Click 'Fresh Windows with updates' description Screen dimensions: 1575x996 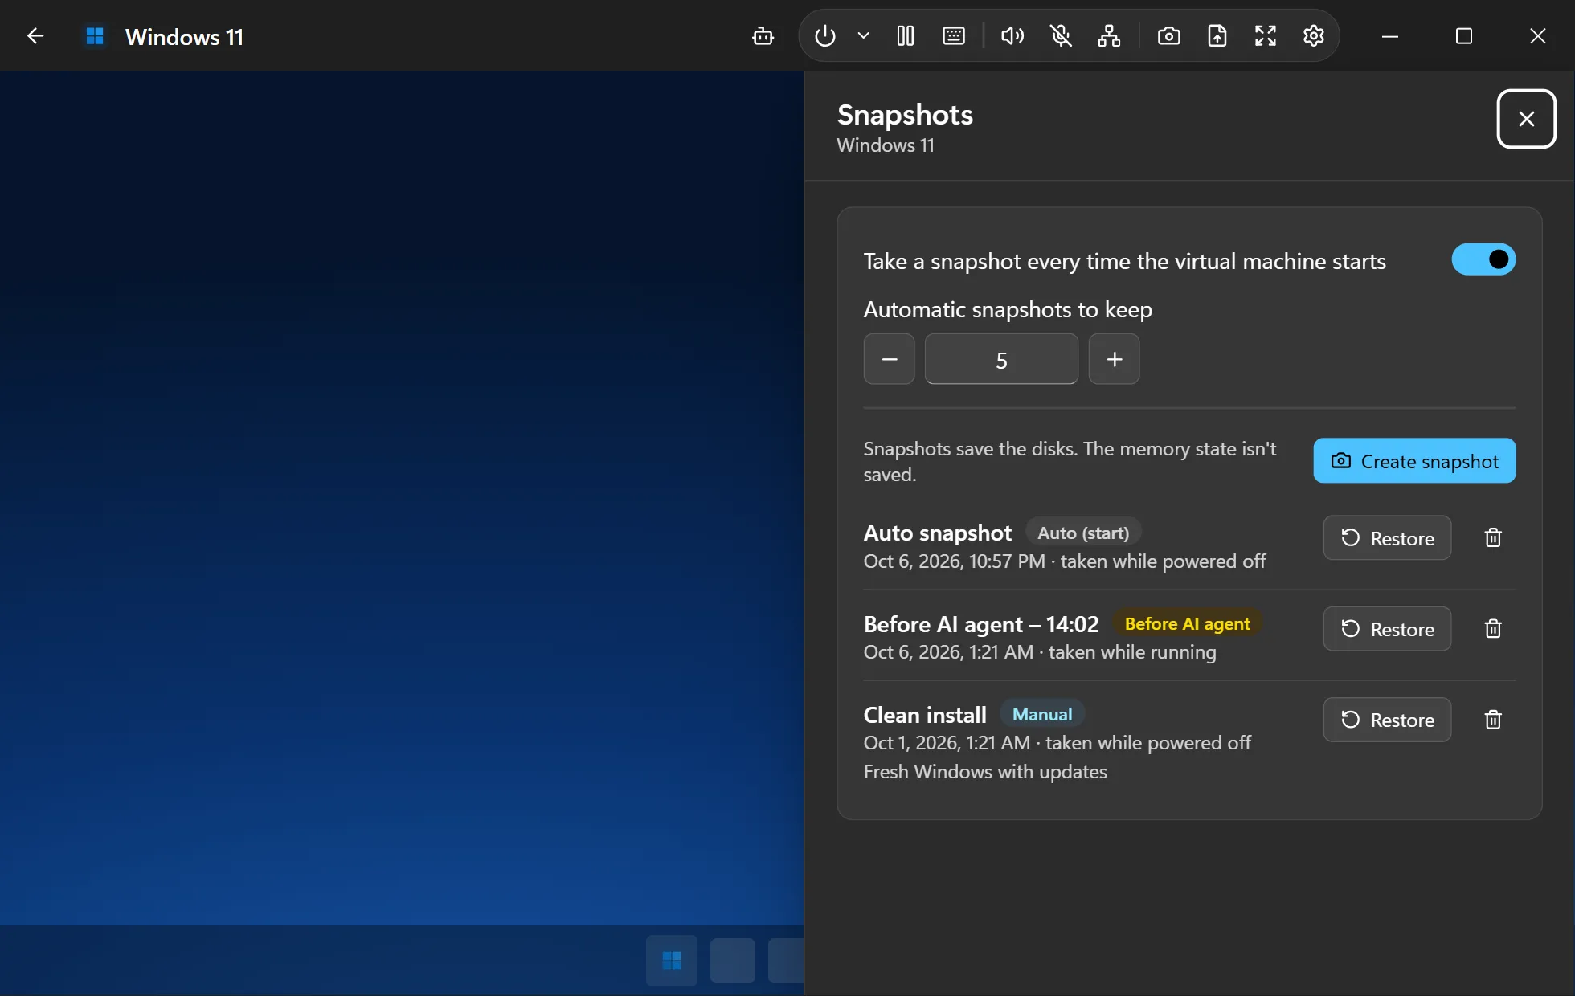click(985, 772)
